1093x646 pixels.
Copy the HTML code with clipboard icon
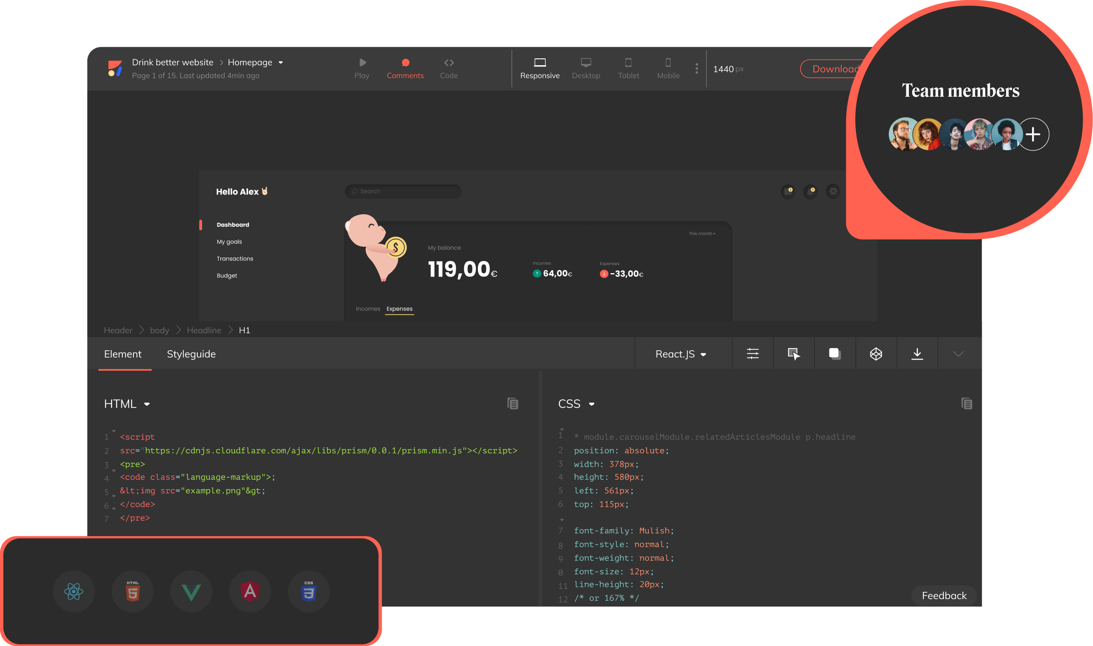click(512, 404)
